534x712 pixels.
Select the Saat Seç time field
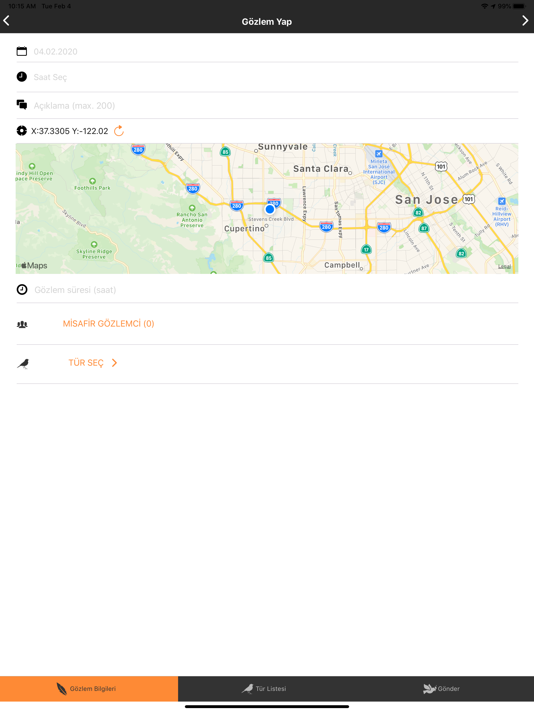point(276,77)
